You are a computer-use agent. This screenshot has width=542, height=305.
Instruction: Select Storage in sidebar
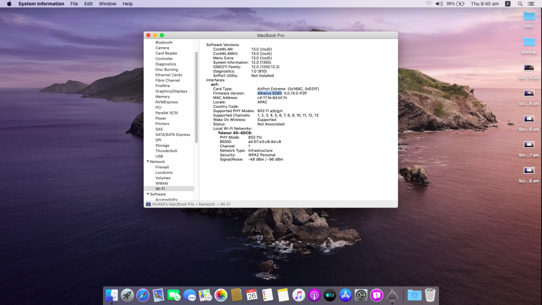tap(162, 145)
